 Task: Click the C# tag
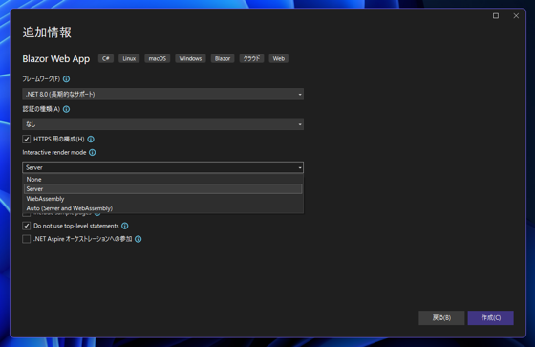click(106, 58)
